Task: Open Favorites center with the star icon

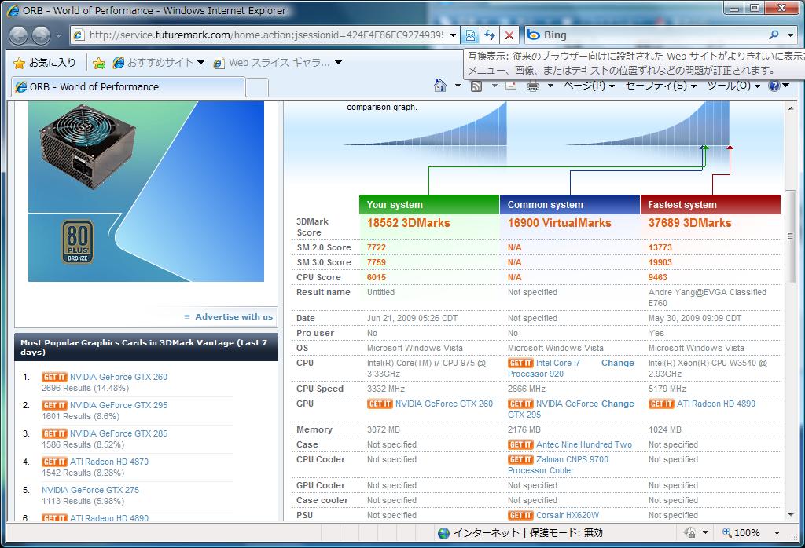Action: (x=19, y=63)
